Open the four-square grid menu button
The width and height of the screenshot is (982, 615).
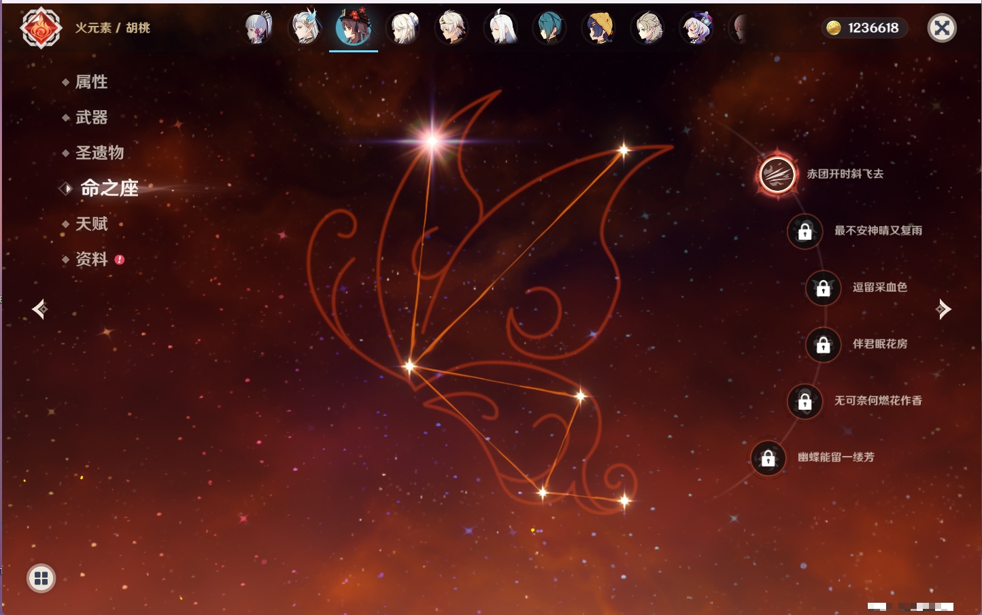click(41, 578)
